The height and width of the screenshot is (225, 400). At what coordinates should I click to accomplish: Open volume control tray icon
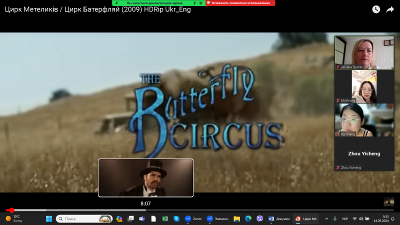tap(361, 219)
